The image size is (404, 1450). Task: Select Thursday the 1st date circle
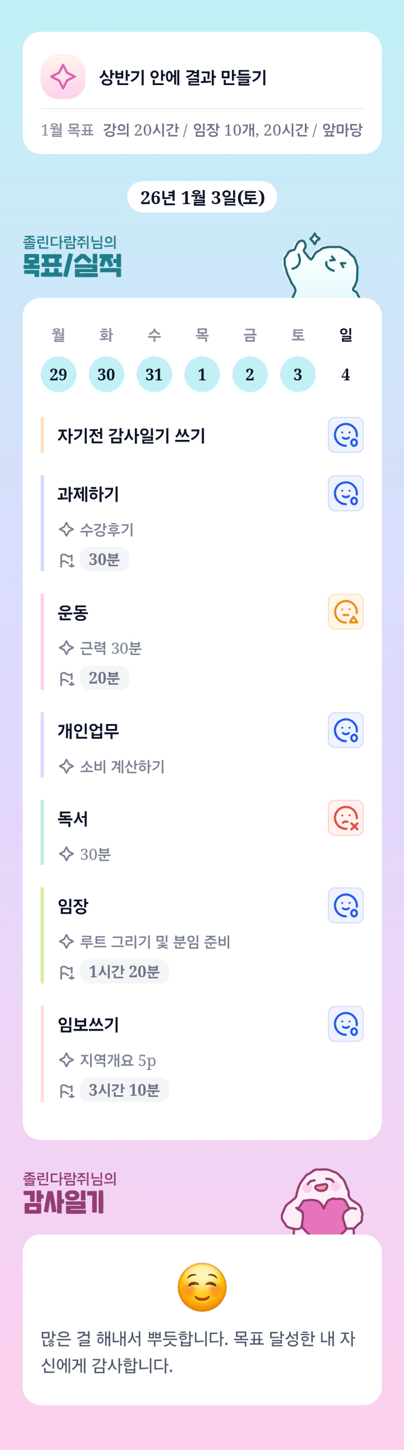pos(202,374)
